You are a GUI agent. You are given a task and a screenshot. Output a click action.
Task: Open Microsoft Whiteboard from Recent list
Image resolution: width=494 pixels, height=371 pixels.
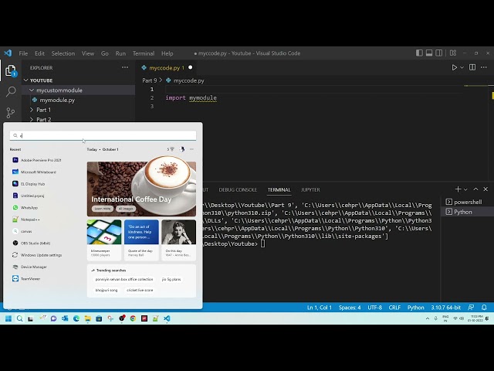(39, 172)
